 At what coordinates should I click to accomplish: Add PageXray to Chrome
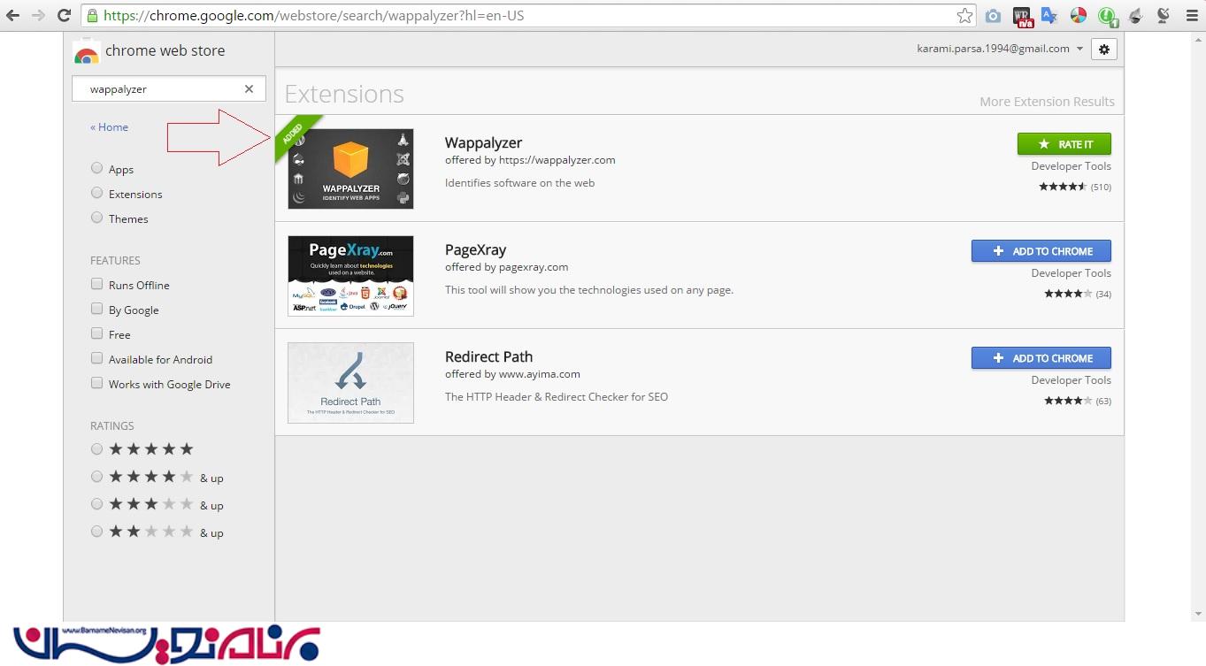click(1041, 251)
